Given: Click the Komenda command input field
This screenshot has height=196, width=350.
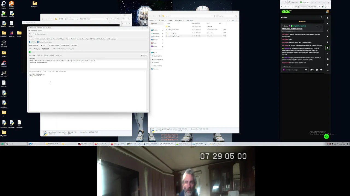Looking at the screenshot, I should (91, 39).
